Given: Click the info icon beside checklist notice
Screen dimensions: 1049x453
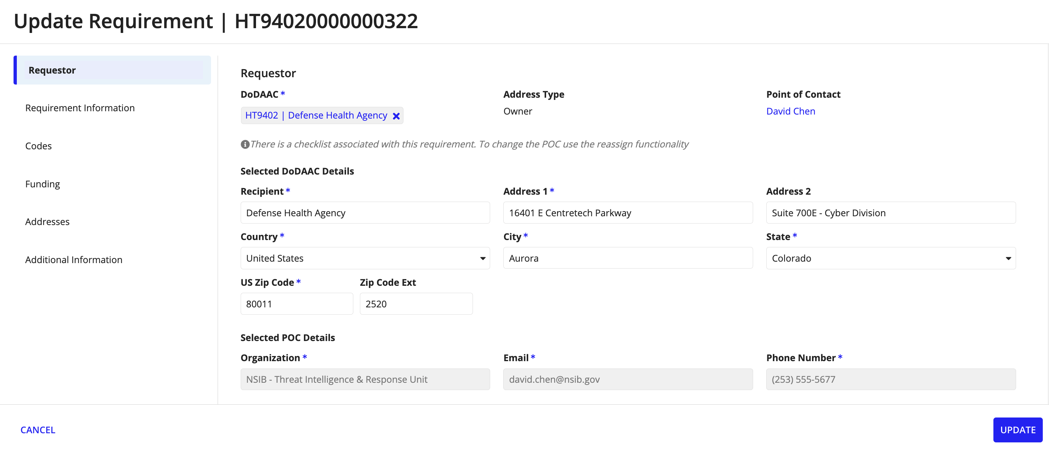Looking at the screenshot, I should point(245,144).
